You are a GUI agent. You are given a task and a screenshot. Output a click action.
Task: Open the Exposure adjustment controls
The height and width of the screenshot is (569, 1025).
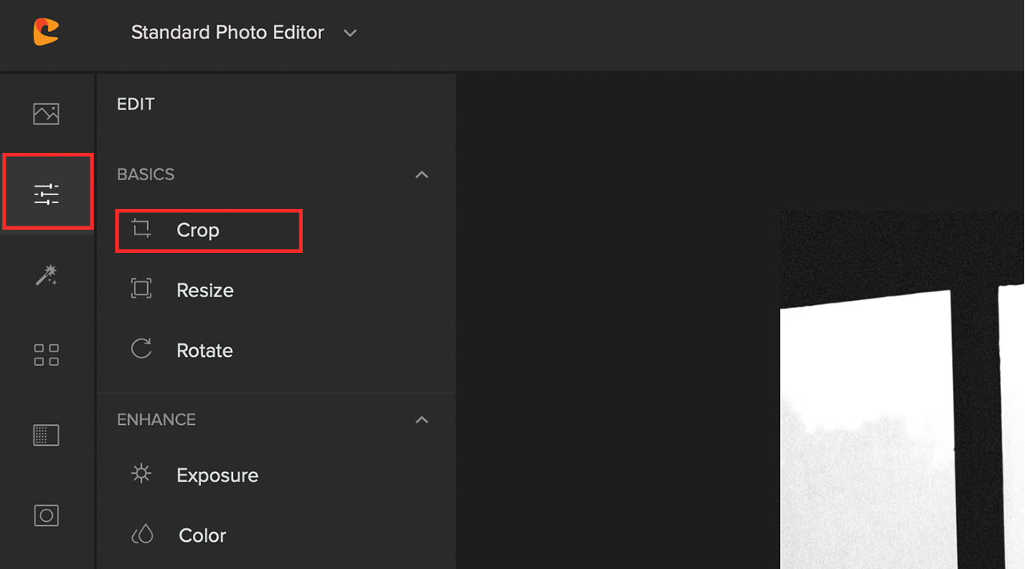tap(217, 475)
